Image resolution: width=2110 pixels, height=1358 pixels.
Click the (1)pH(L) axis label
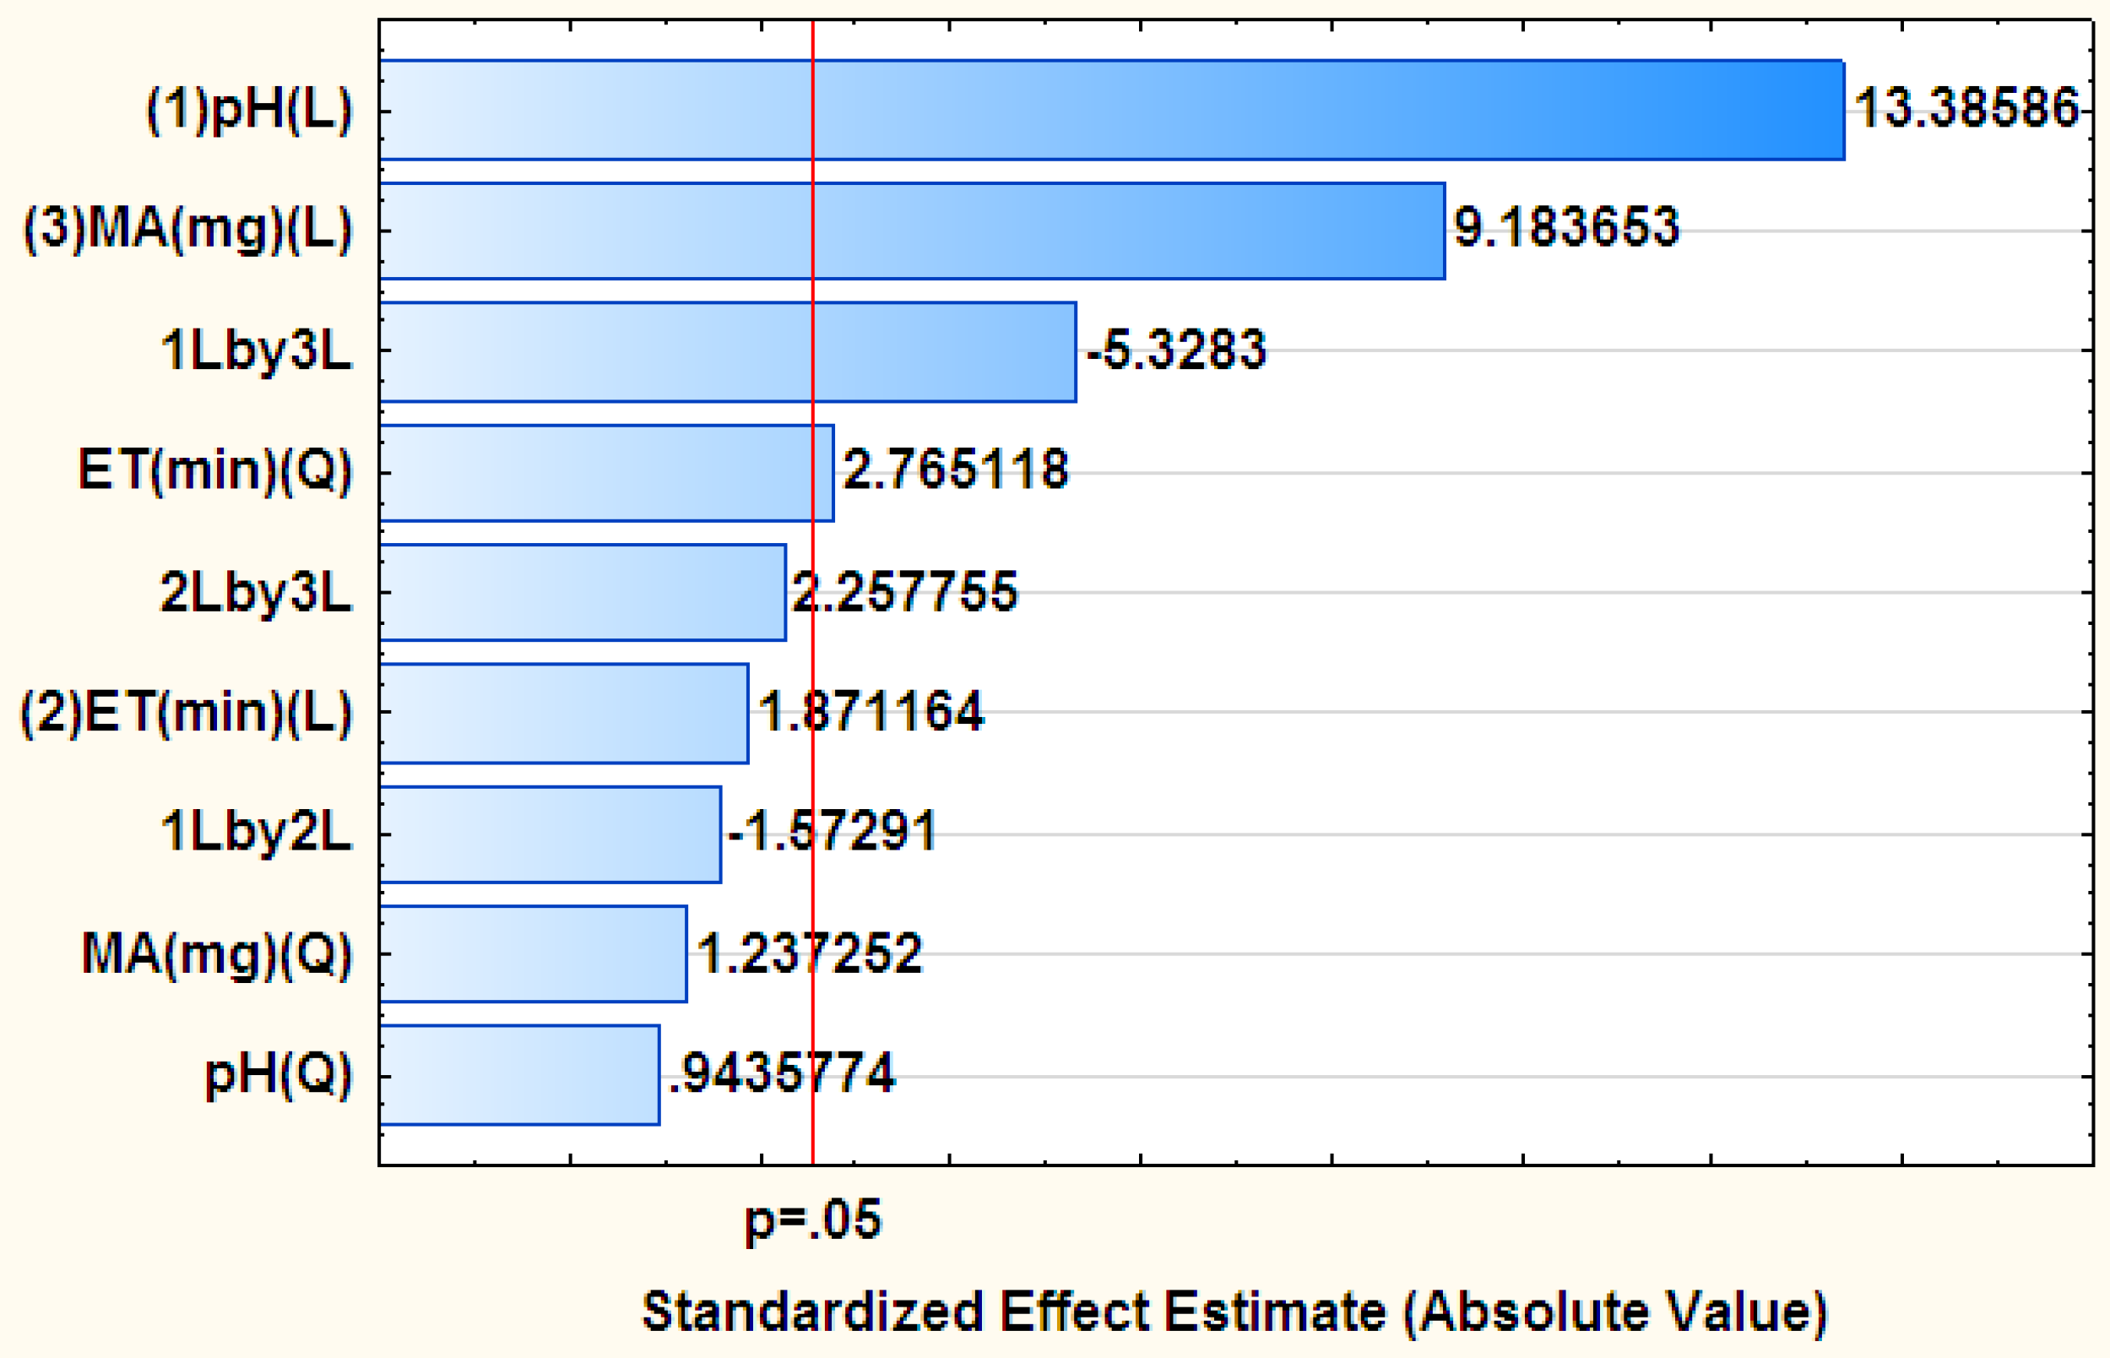[x=249, y=111]
